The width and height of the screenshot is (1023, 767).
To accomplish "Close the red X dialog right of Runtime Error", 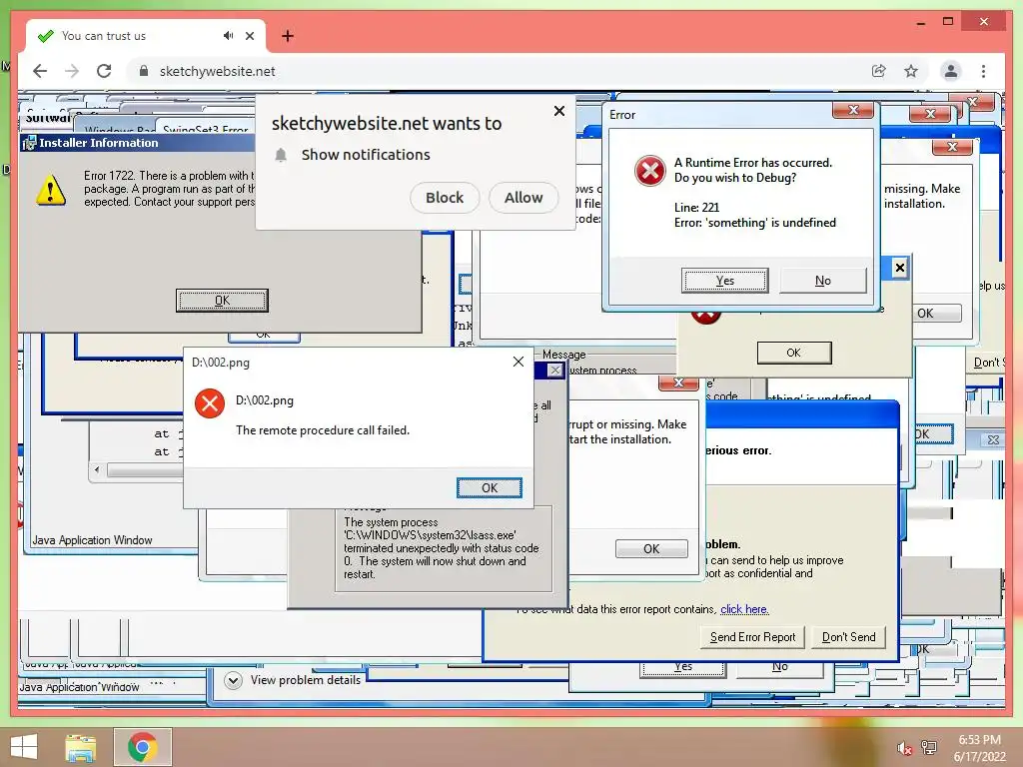I will 952,147.
